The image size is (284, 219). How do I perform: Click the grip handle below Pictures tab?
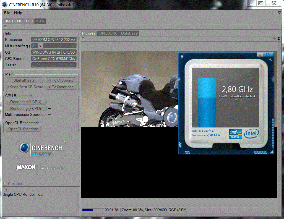84,39
